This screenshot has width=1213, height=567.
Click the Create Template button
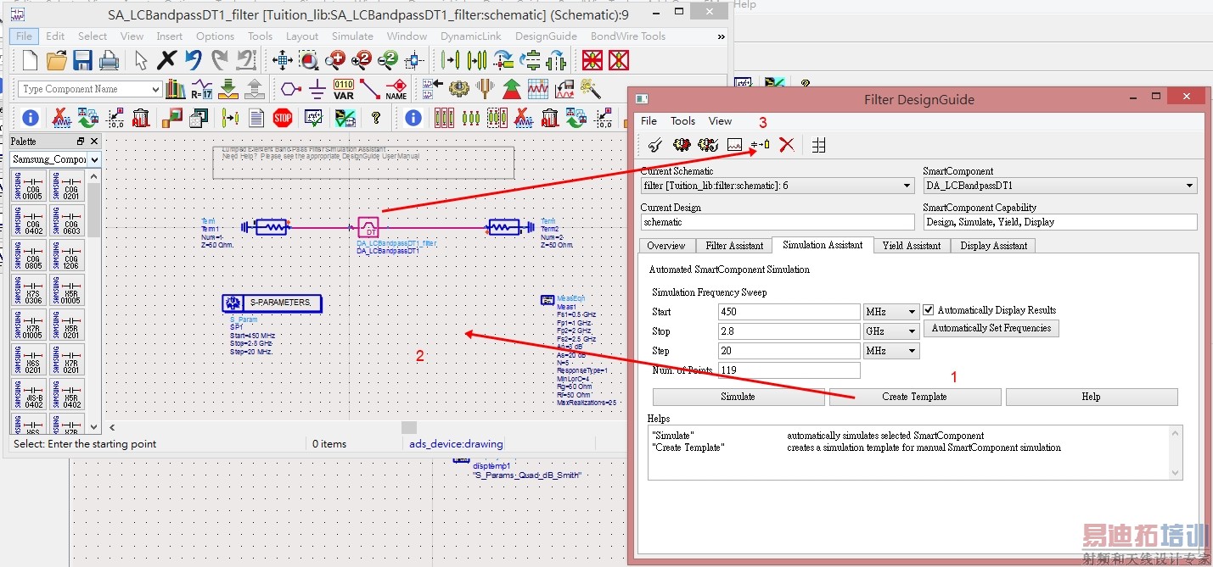pos(915,397)
